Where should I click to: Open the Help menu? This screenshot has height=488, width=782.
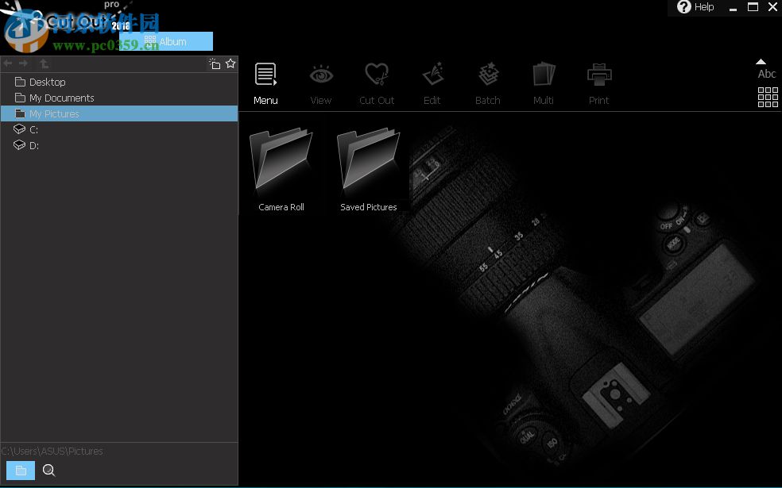(695, 7)
